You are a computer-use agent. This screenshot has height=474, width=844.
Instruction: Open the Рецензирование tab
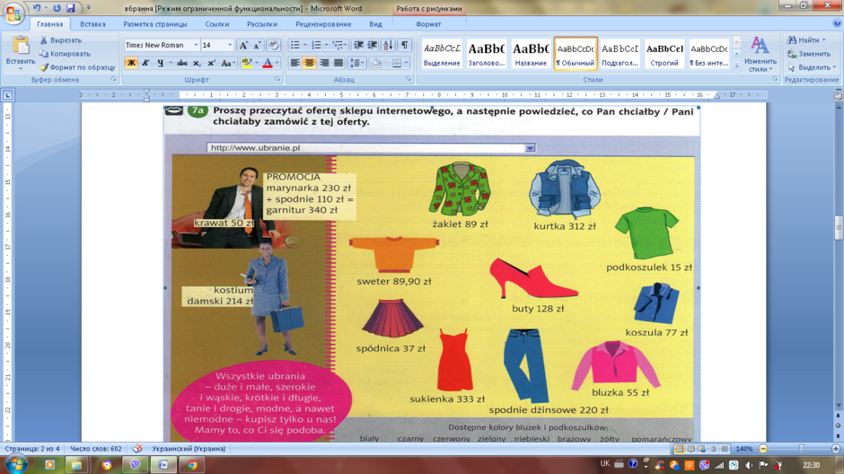(323, 24)
